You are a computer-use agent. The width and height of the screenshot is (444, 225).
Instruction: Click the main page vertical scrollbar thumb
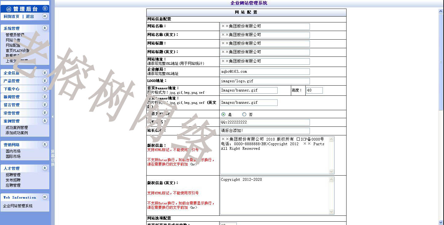point(441,62)
